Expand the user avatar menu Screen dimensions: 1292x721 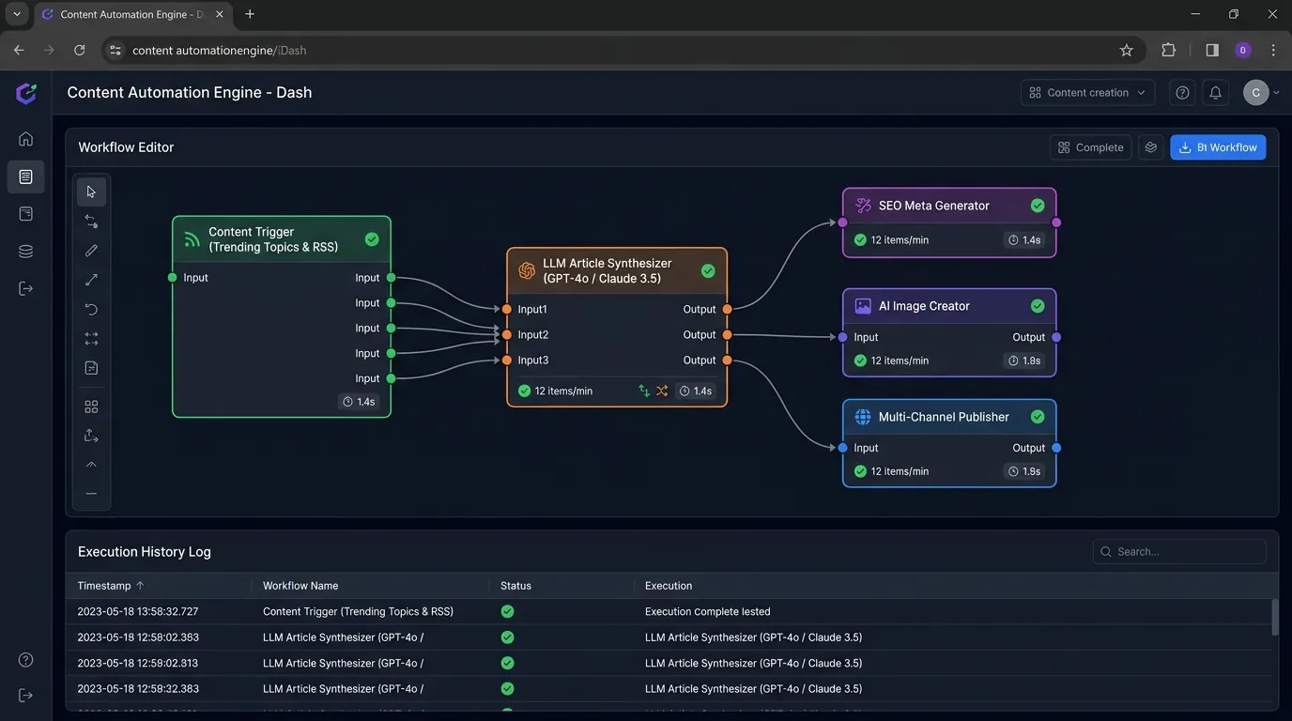tap(1262, 93)
